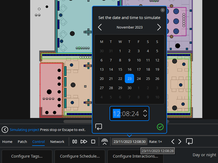This screenshot has height=163, width=218.
Task: Select the grey square fixture in tan room
Action: pos(85,86)
